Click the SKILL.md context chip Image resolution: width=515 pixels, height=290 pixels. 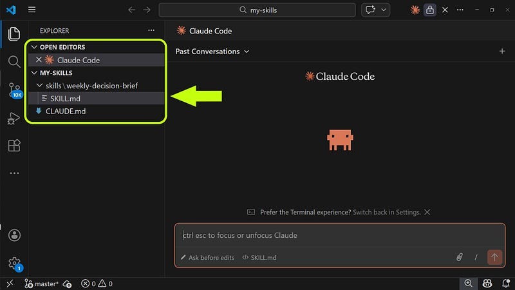(x=259, y=257)
